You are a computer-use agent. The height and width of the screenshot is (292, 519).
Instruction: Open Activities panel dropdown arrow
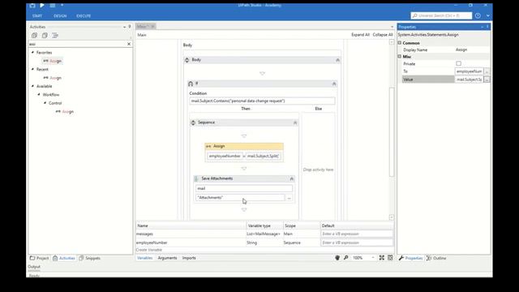point(124,27)
